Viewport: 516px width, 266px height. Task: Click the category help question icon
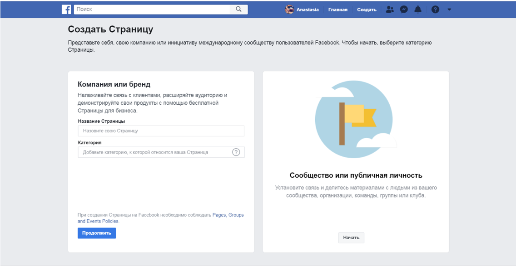[x=236, y=152]
